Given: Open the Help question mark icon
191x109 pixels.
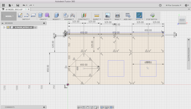Looking at the screenshot, I should pos(186,5).
